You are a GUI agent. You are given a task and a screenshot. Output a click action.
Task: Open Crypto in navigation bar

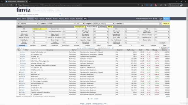coord(73,19)
